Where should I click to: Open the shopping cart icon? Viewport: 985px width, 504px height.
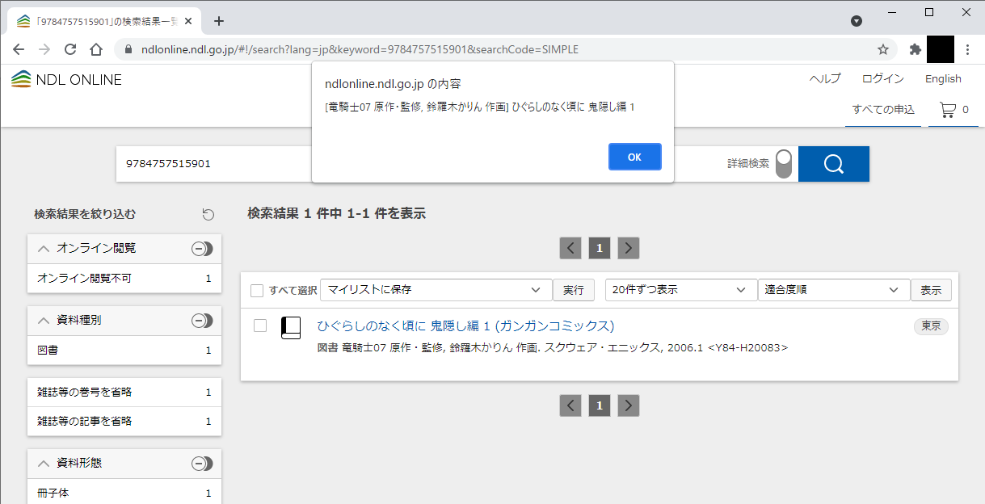948,110
